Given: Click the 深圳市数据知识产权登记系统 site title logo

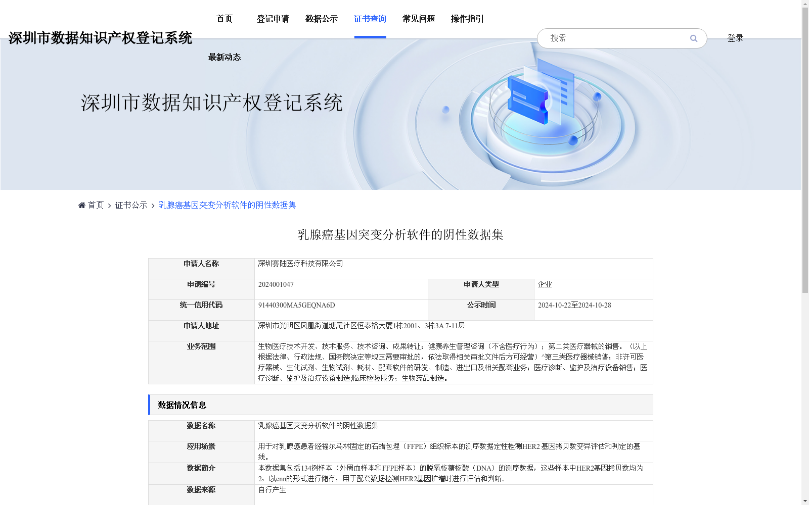Looking at the screenshot, I should (100, 38).
